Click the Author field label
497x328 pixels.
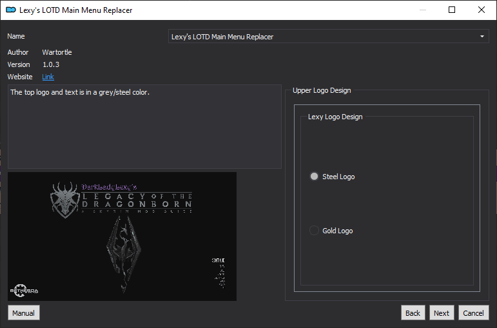point(18,52)
